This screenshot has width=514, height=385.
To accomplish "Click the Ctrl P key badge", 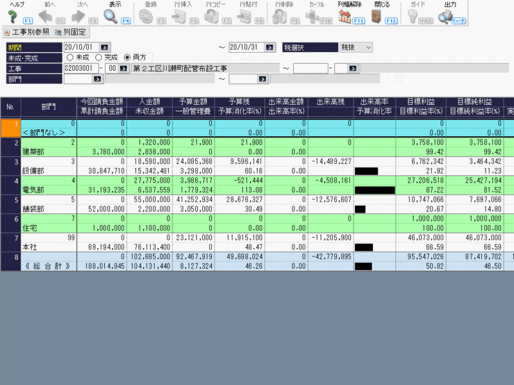I will (459, 21).
